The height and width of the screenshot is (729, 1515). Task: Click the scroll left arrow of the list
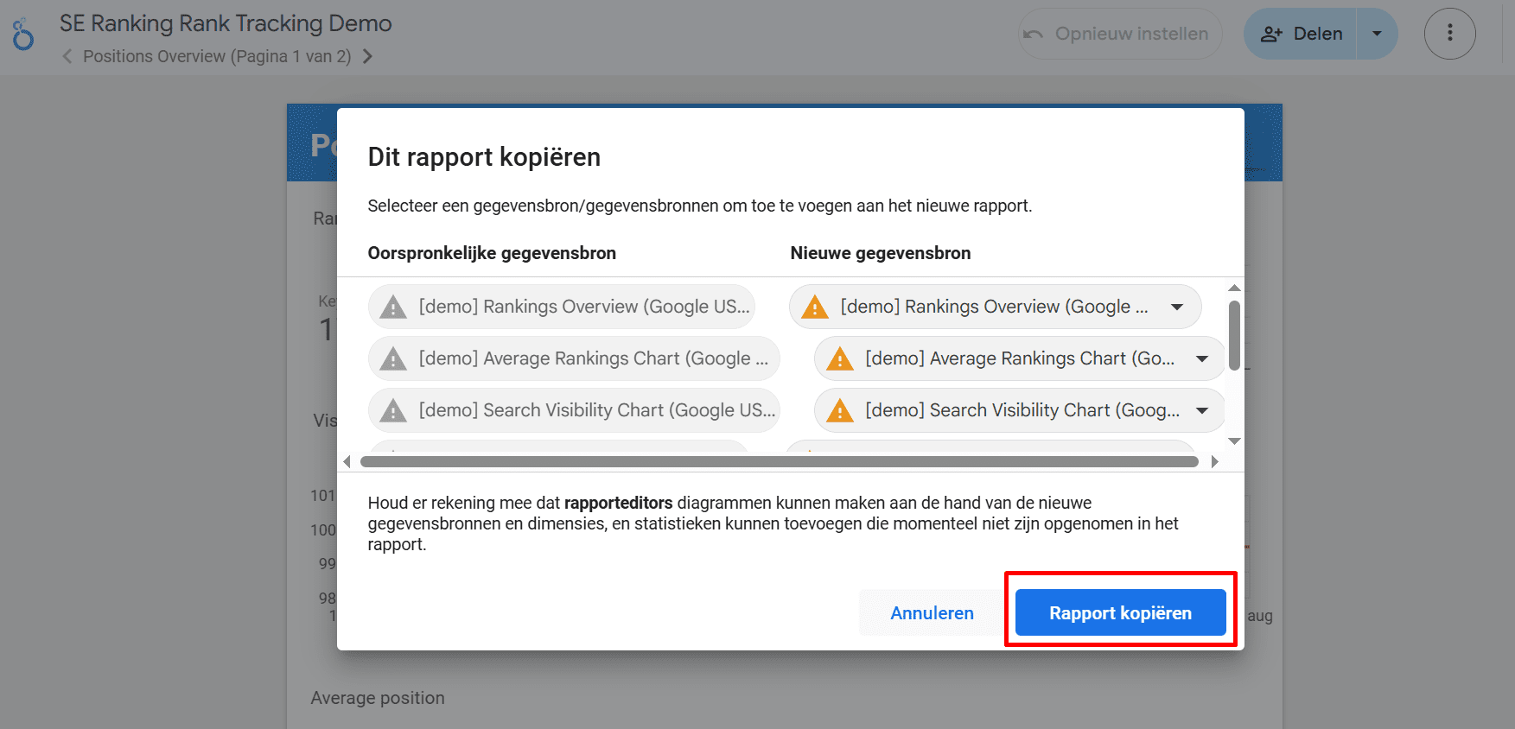[x=347, y=462]
